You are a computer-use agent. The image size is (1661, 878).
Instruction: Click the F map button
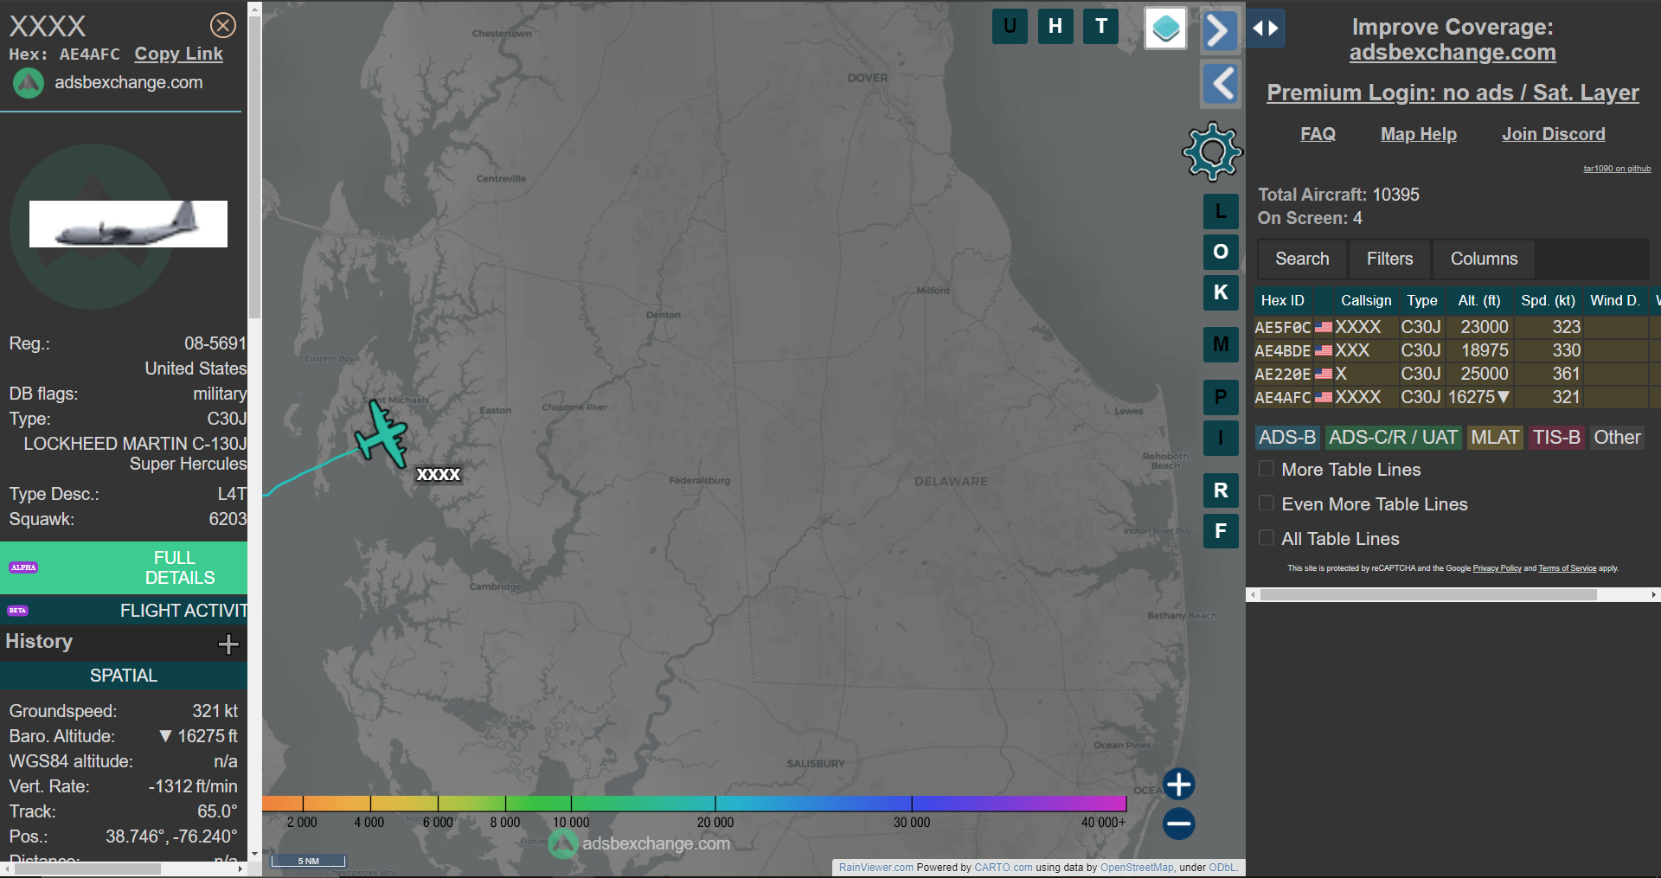tap(1221, 531)
